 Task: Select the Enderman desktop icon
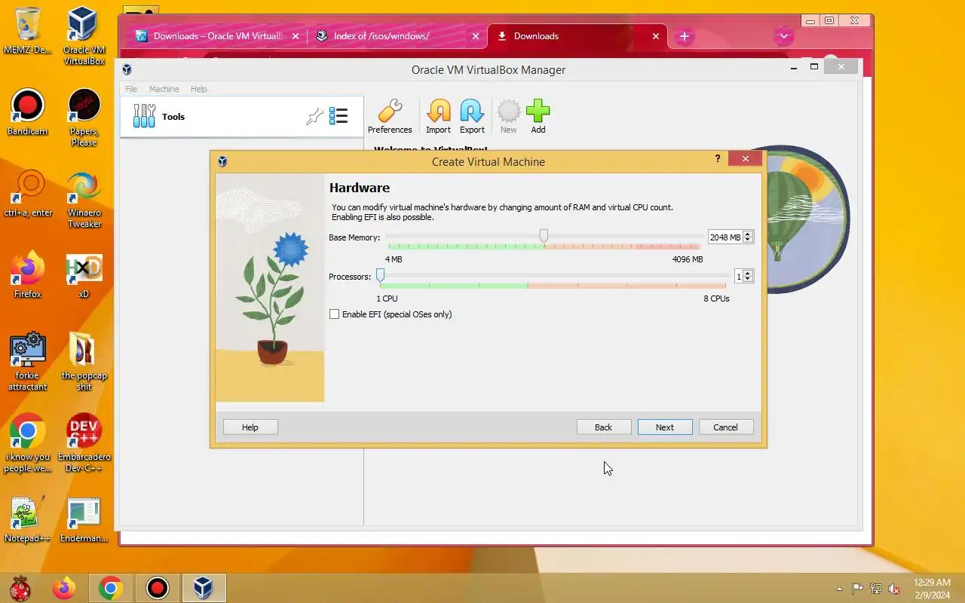[84, 520]
